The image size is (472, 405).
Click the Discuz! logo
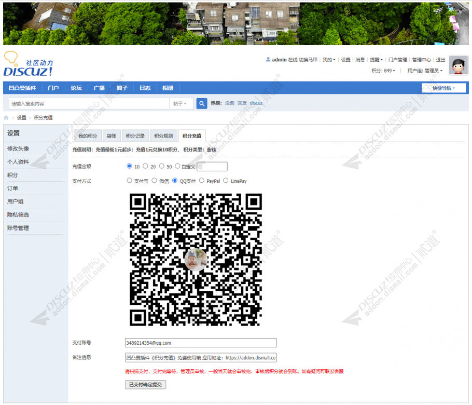tap(29, 64)
